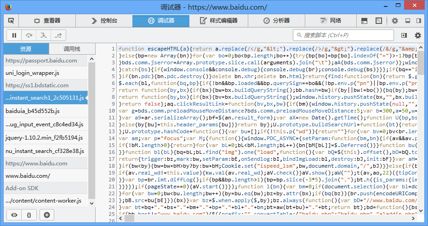Click the pause/resume debugger button

[x=14, y=35]
